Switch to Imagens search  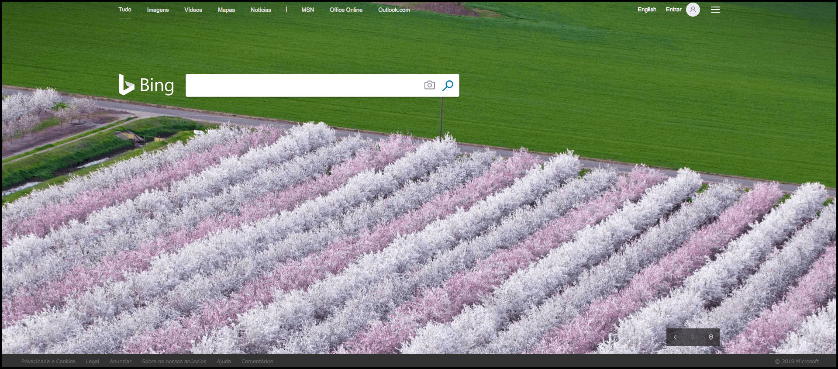(158, 10)
